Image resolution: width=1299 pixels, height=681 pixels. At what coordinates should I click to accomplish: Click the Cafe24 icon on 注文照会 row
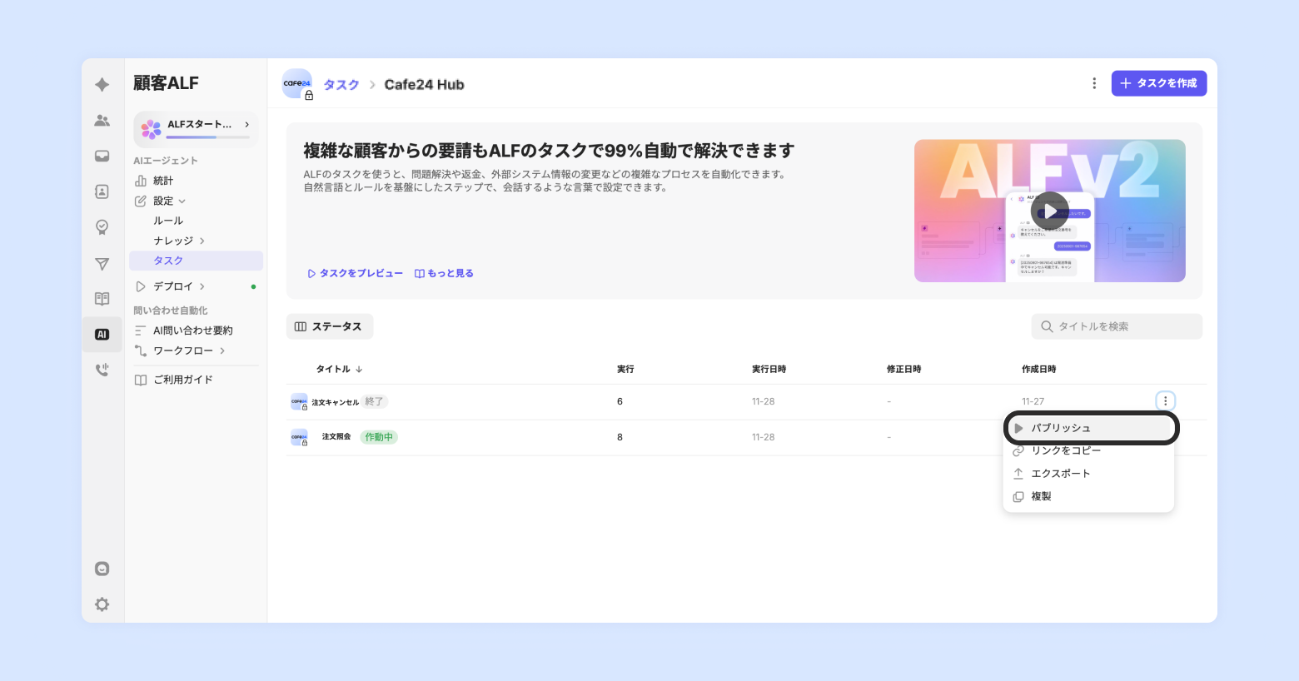[299, 437]
